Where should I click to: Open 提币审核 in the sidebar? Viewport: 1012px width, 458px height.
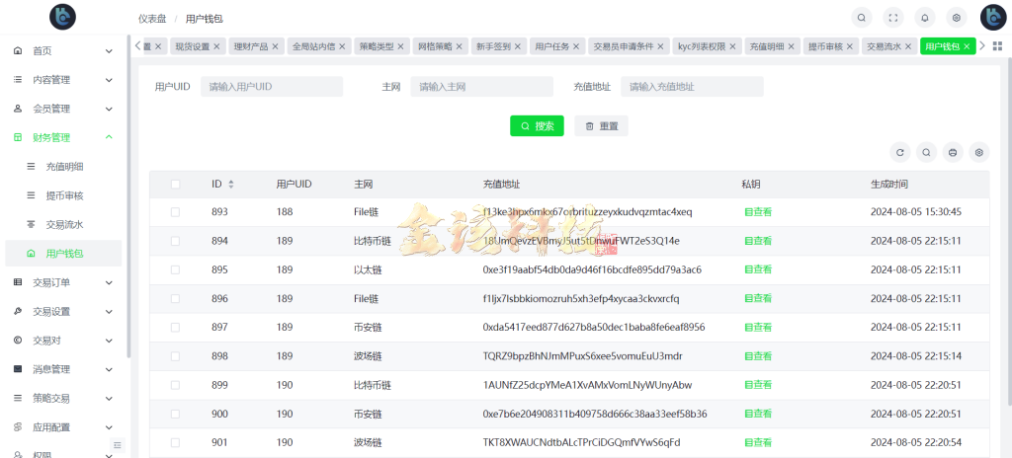[x=64, y=195]
